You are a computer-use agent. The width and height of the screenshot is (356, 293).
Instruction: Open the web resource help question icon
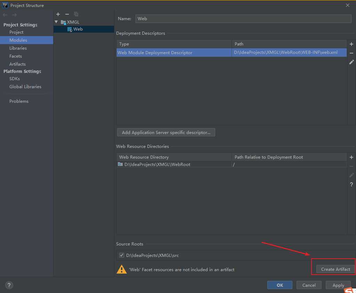point(351,184)
